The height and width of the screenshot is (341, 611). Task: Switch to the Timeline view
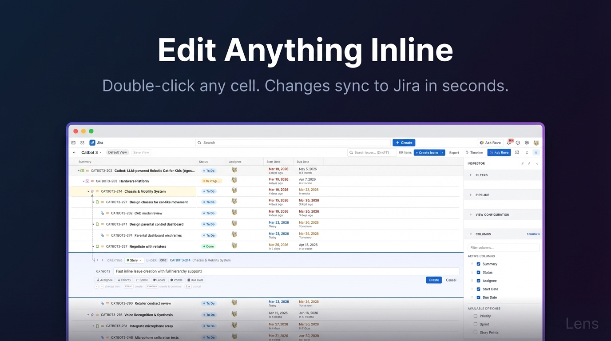click(474, 152)
